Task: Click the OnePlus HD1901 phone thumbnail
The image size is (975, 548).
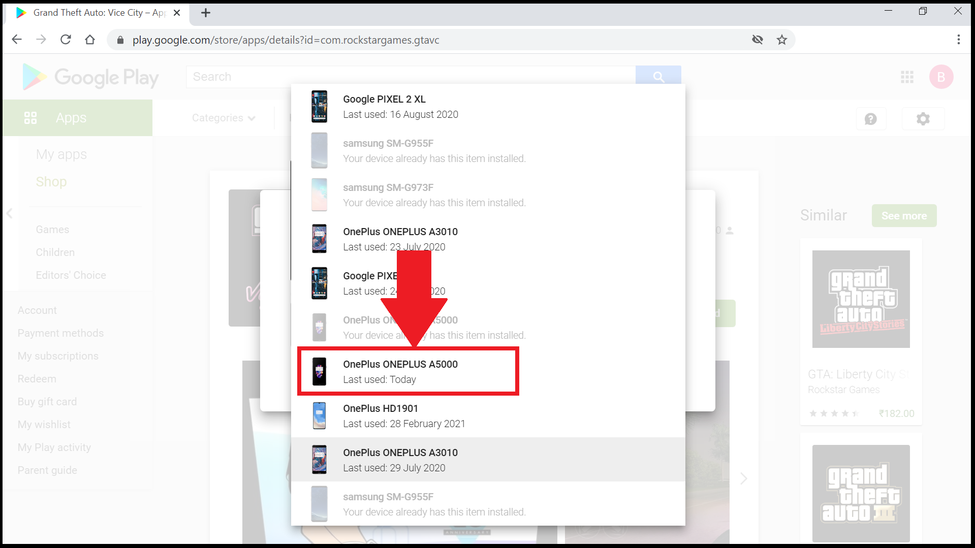Action: pyautogui.click(x=319, y=415)
